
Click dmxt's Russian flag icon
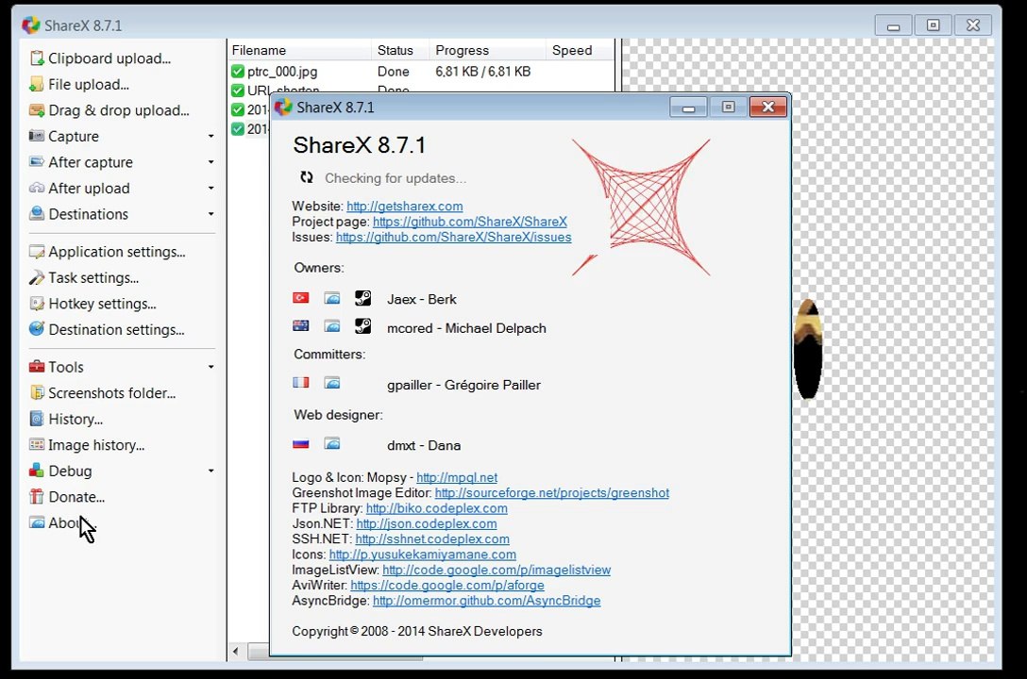point(300,444)
